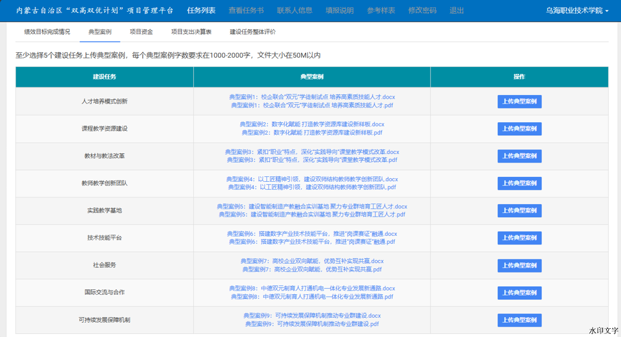Open 典型案例1 docx file link
This screenshot has height=337, width=621.
point(312,97)
